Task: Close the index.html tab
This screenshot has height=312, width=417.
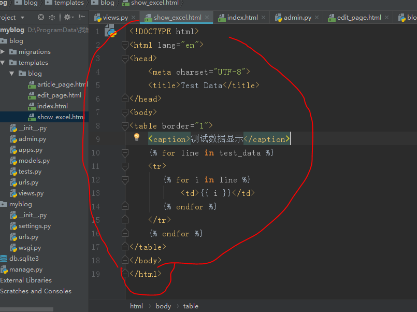Action: [263, 18]
